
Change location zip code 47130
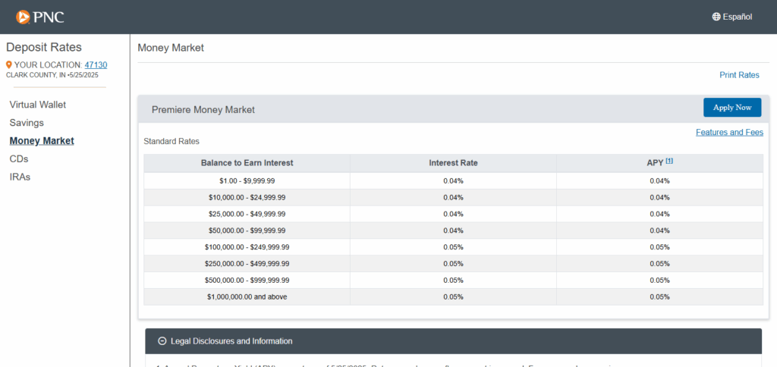pos(96,65)
